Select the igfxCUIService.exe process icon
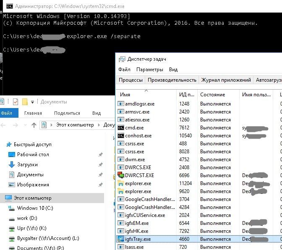Viewport: 282px width, 250px height. 121,215
